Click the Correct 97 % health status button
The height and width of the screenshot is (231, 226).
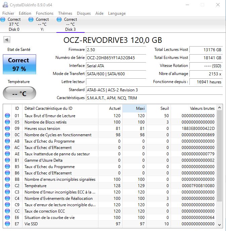[19, 64]
